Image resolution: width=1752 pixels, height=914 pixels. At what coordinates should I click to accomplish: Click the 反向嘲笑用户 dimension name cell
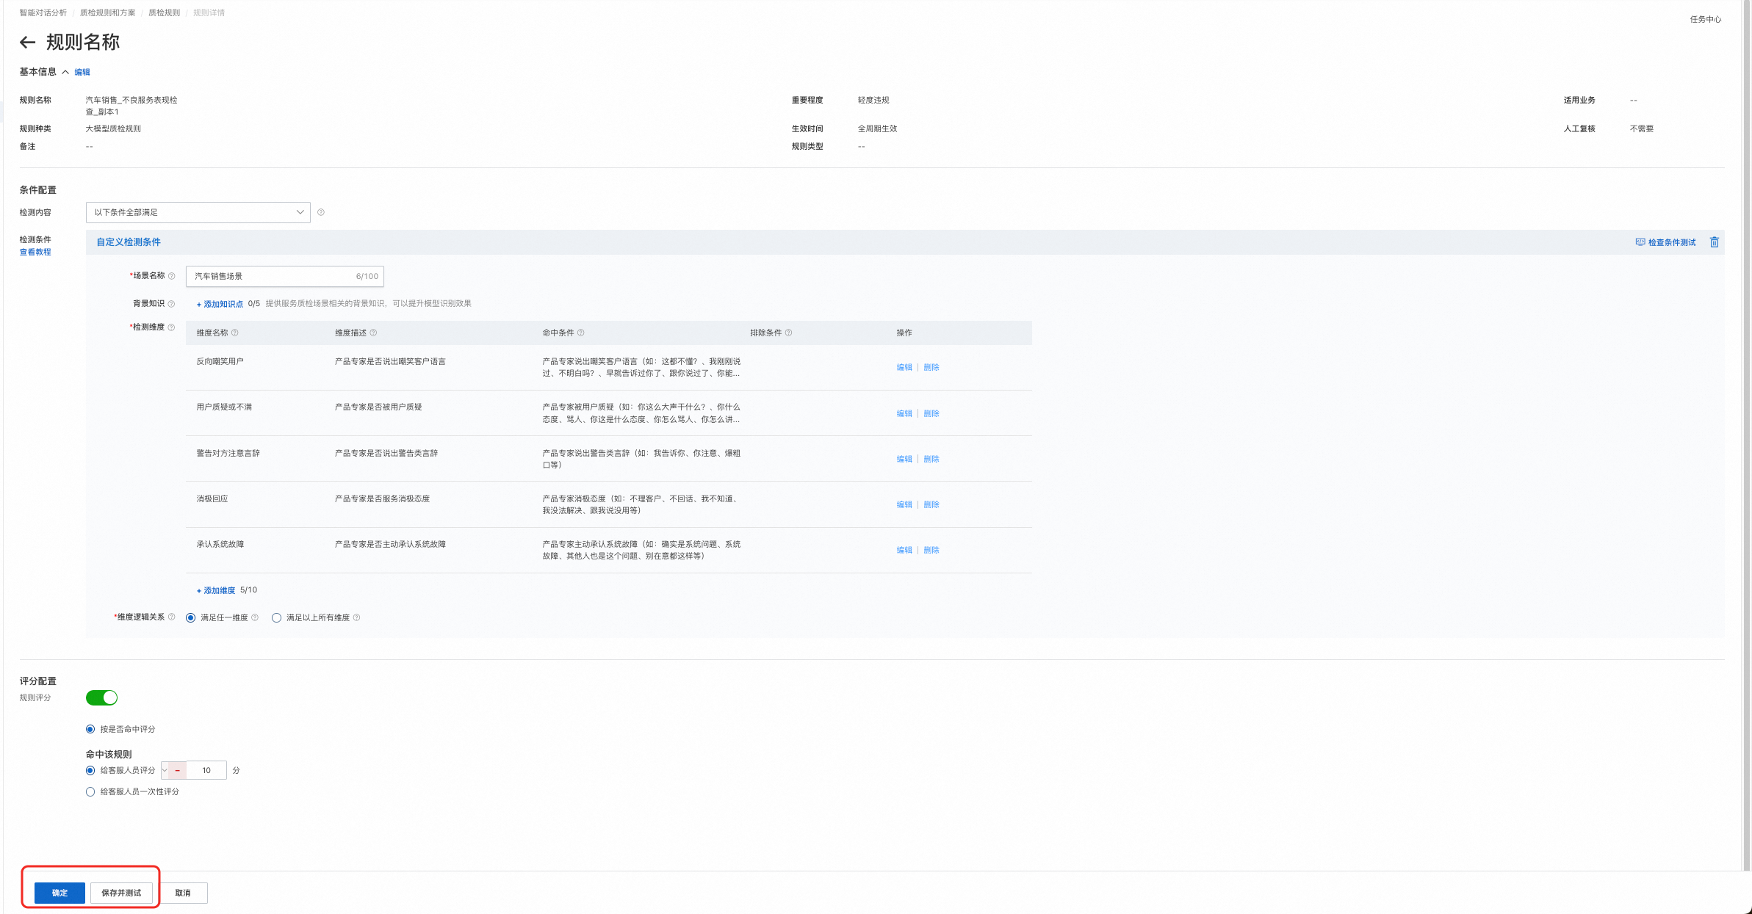pyautogui.click(x=220, y=361)
